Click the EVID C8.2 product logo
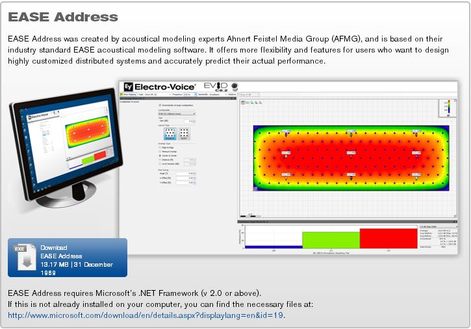Image resolution: width=471 pixels, height=329 pixels. tap(216, 86)
